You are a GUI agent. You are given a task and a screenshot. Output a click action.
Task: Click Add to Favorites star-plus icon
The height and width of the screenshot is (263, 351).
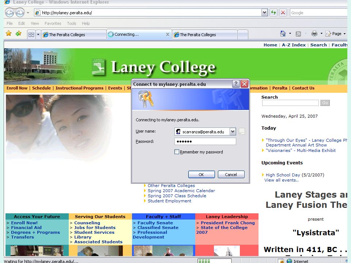coord(18,34)
